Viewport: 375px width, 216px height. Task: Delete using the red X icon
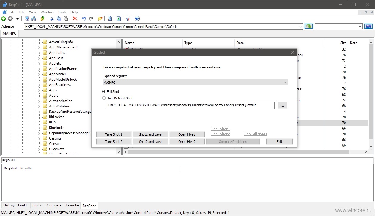coord(75,18)
